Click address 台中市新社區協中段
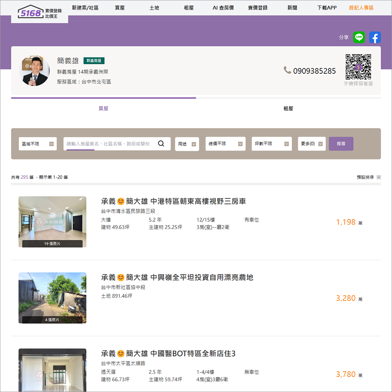Viewport: 392px width, 392px height. pos(123,287)
